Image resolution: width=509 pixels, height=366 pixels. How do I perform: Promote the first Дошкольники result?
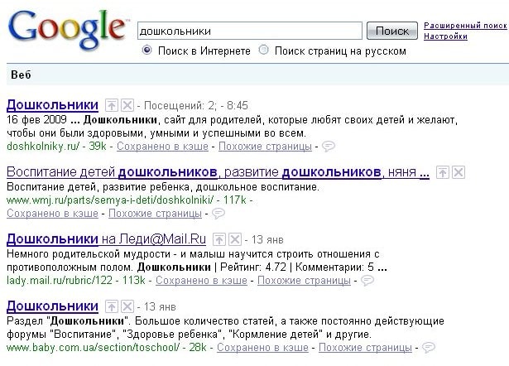coord(112,106)
